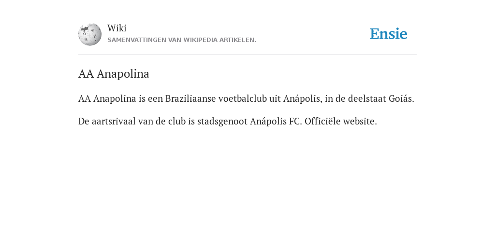Select the 'Wiki' header title

click(x=117, y=28)
